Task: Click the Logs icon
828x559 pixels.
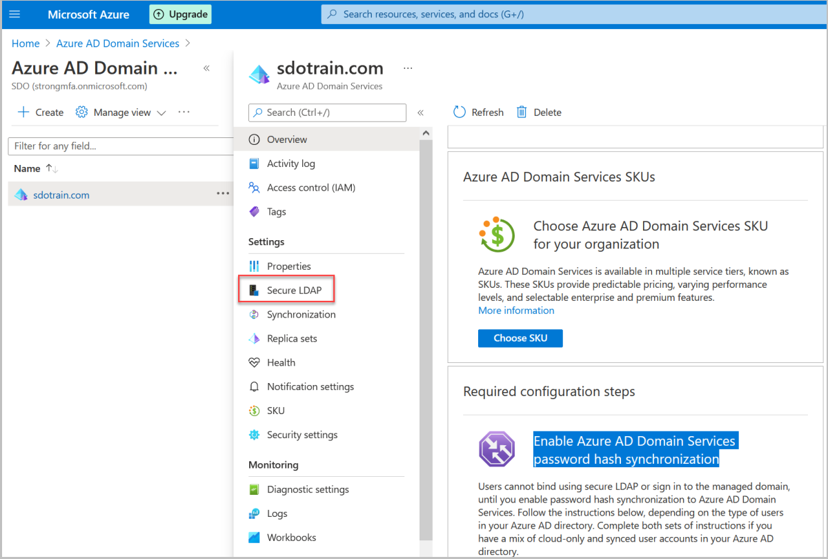Action: 254,513
